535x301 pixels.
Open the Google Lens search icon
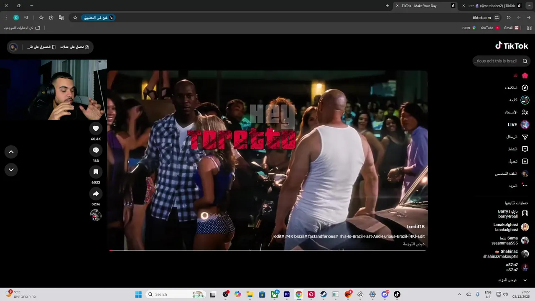[51, 18]
